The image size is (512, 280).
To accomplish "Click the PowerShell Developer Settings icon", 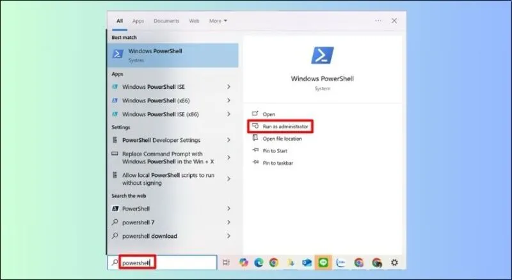I will tap(115, 140).
